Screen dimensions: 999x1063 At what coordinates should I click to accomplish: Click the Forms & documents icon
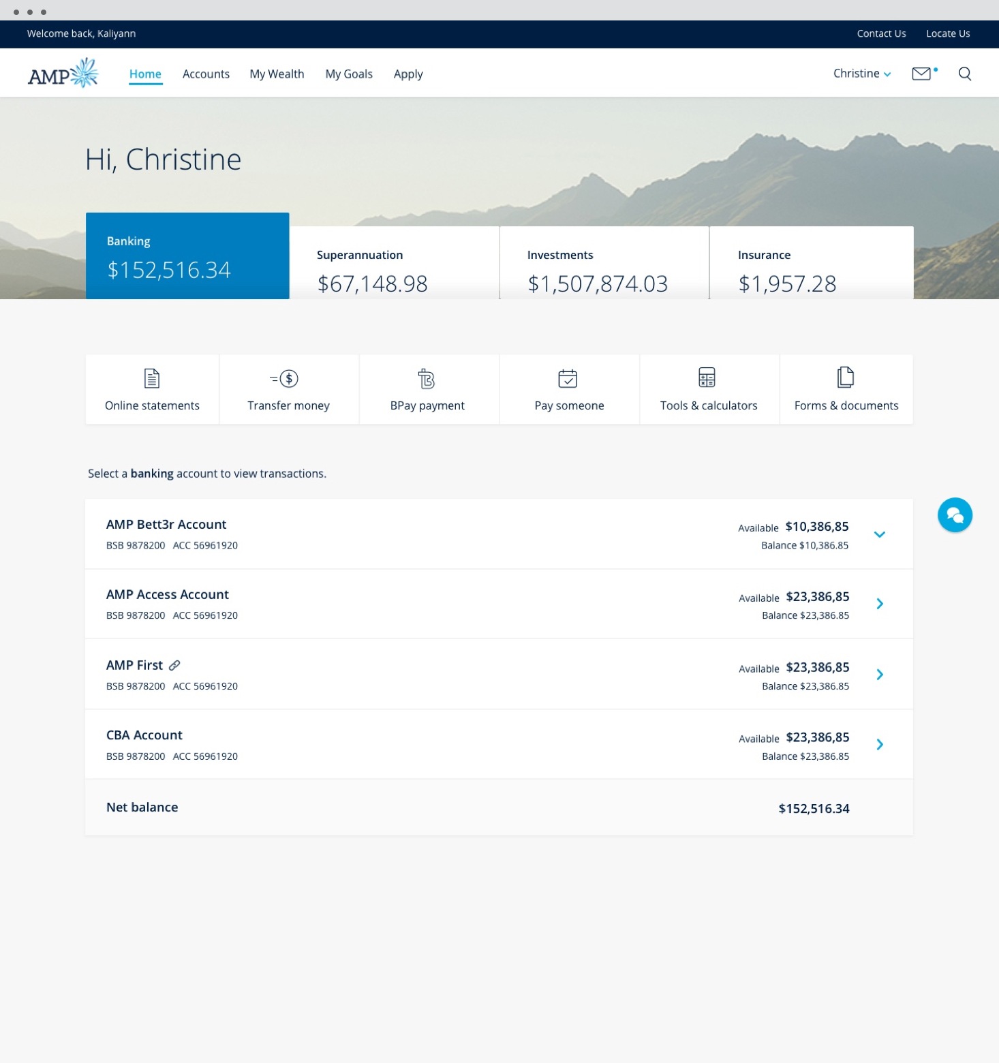[846, 377]
